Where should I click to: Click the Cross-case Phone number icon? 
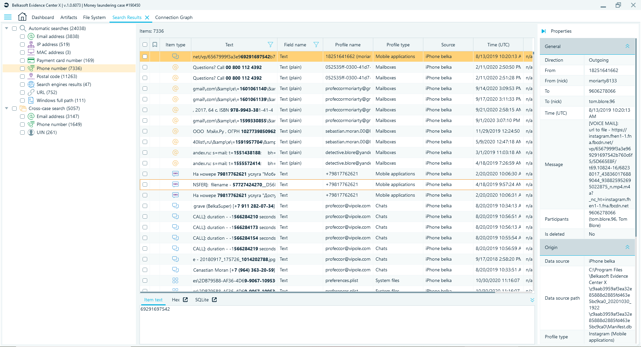[31, 124]
